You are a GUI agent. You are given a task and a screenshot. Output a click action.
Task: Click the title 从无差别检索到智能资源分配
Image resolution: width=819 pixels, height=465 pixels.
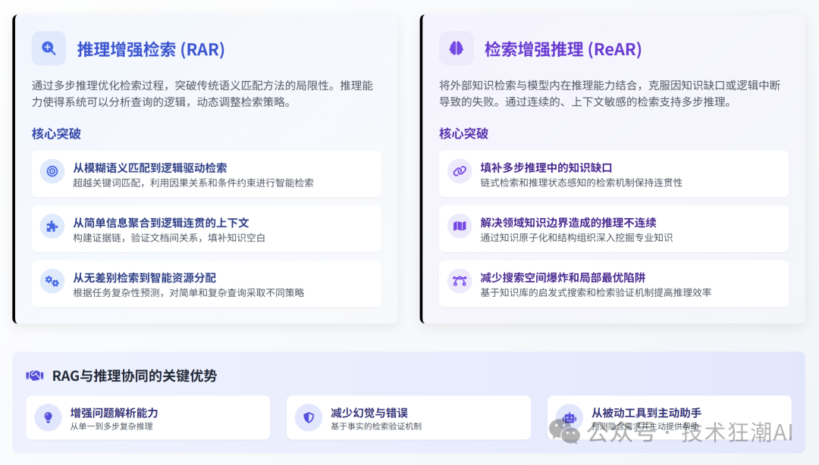point(144,278)
